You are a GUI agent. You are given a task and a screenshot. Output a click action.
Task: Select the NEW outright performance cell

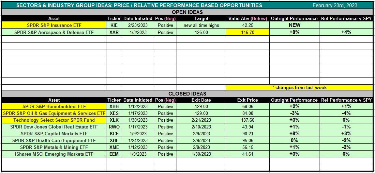pos(294,25)
